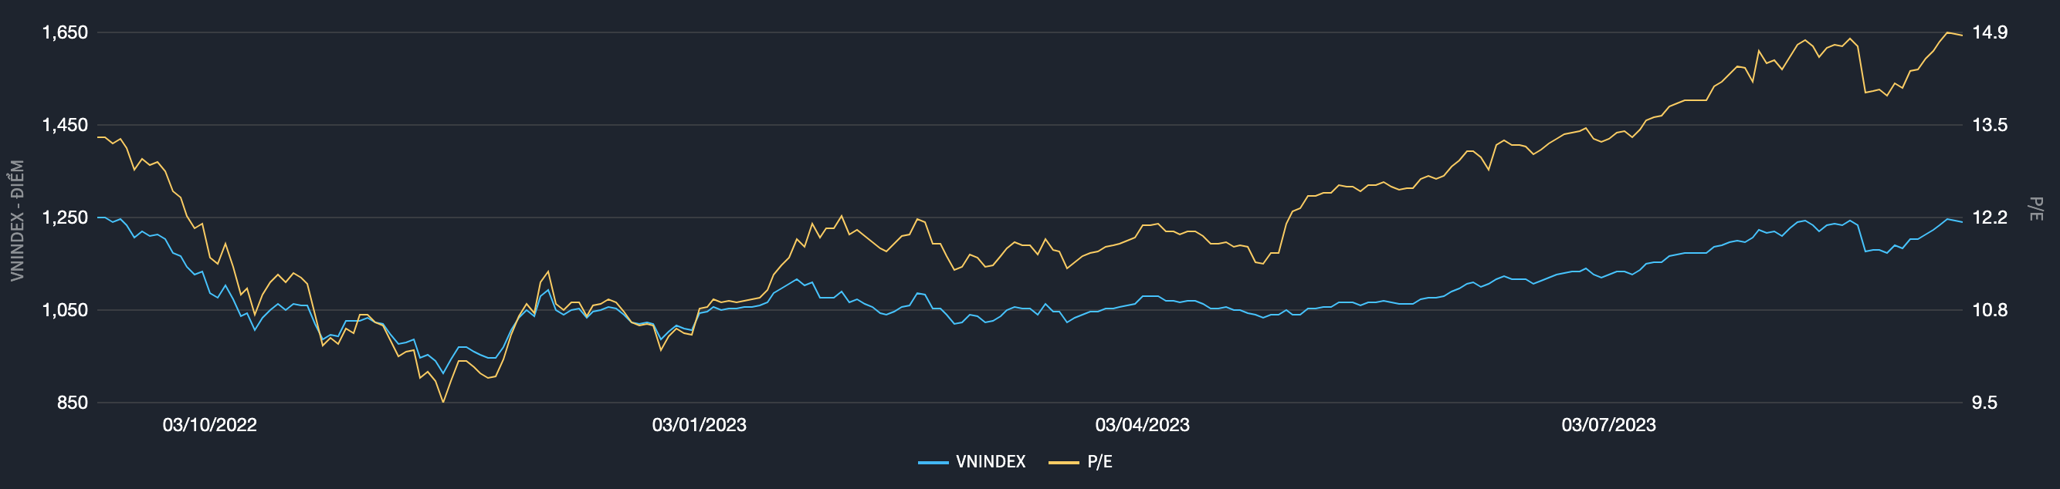Click the blue VNINDEX legend line swatch
The image size is (2060, 489).
[933, 463]
